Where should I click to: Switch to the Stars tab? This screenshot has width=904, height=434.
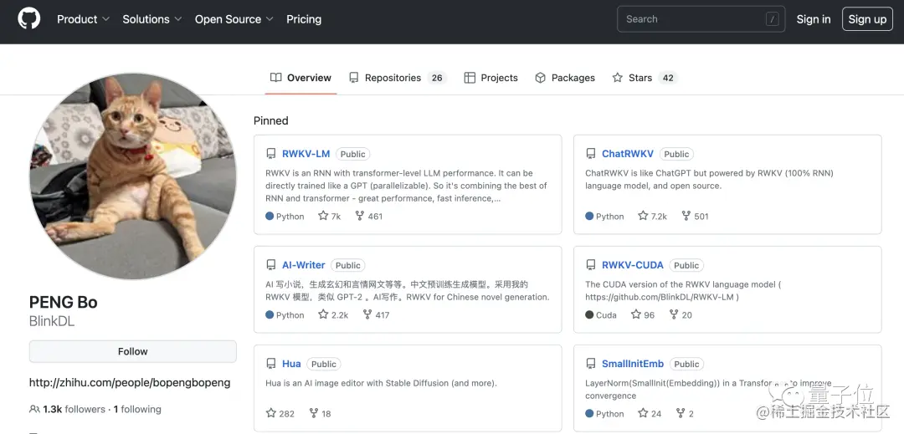click(x=644, y=78)
